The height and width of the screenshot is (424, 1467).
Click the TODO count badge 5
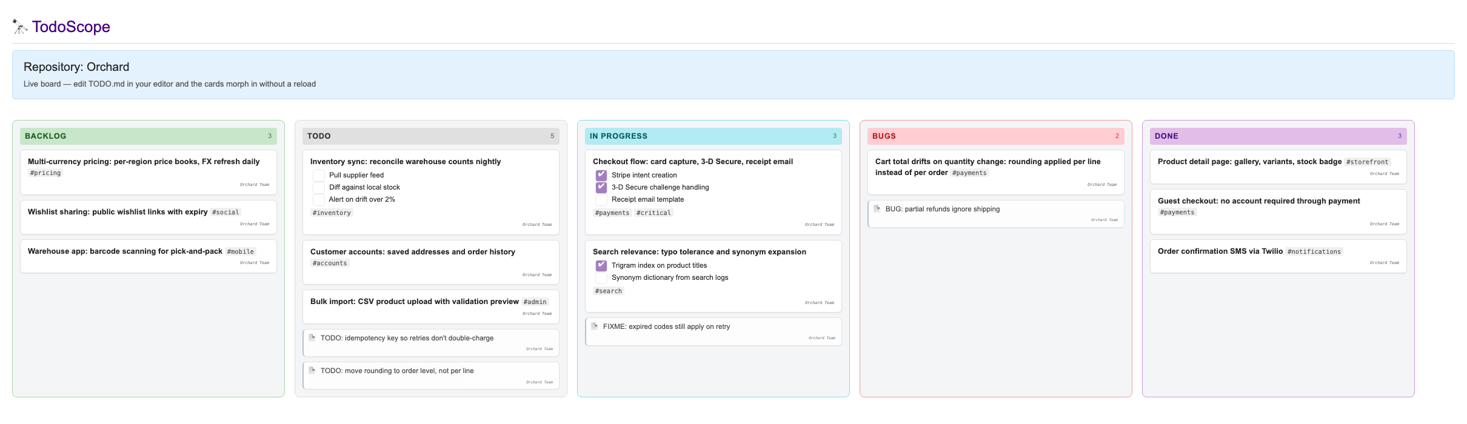(x=552, y=136)
